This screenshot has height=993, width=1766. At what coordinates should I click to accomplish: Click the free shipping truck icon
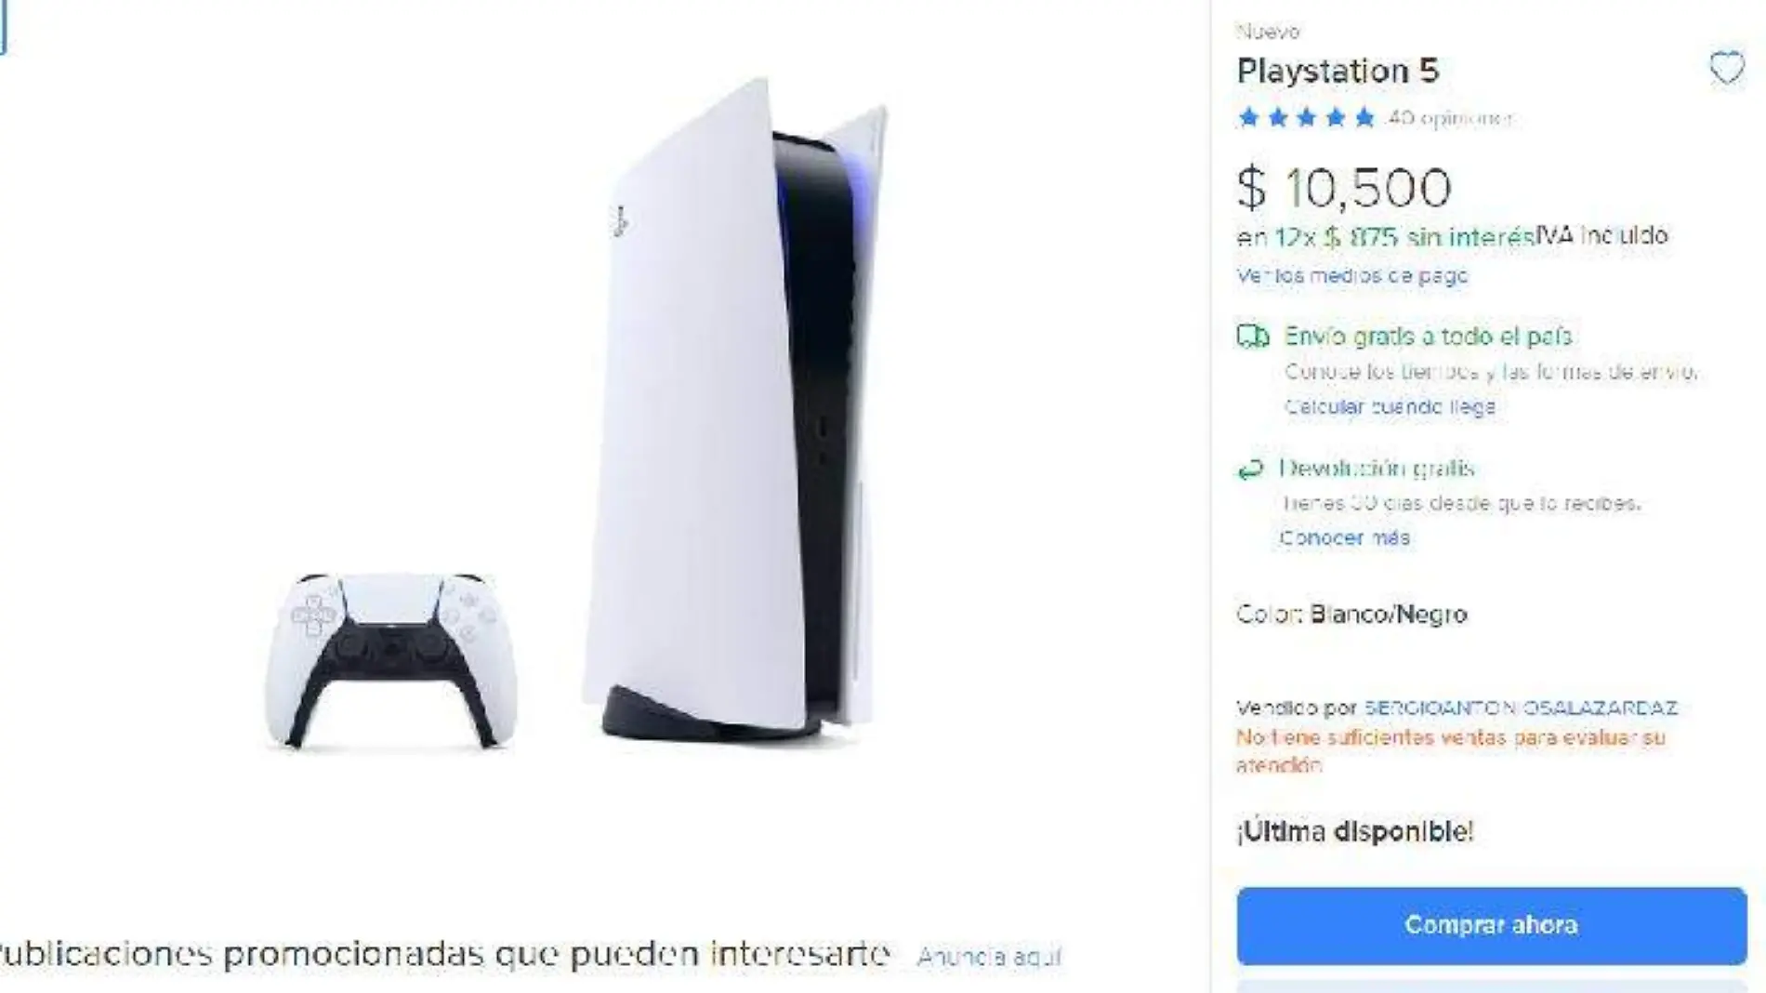[1252, 336]
